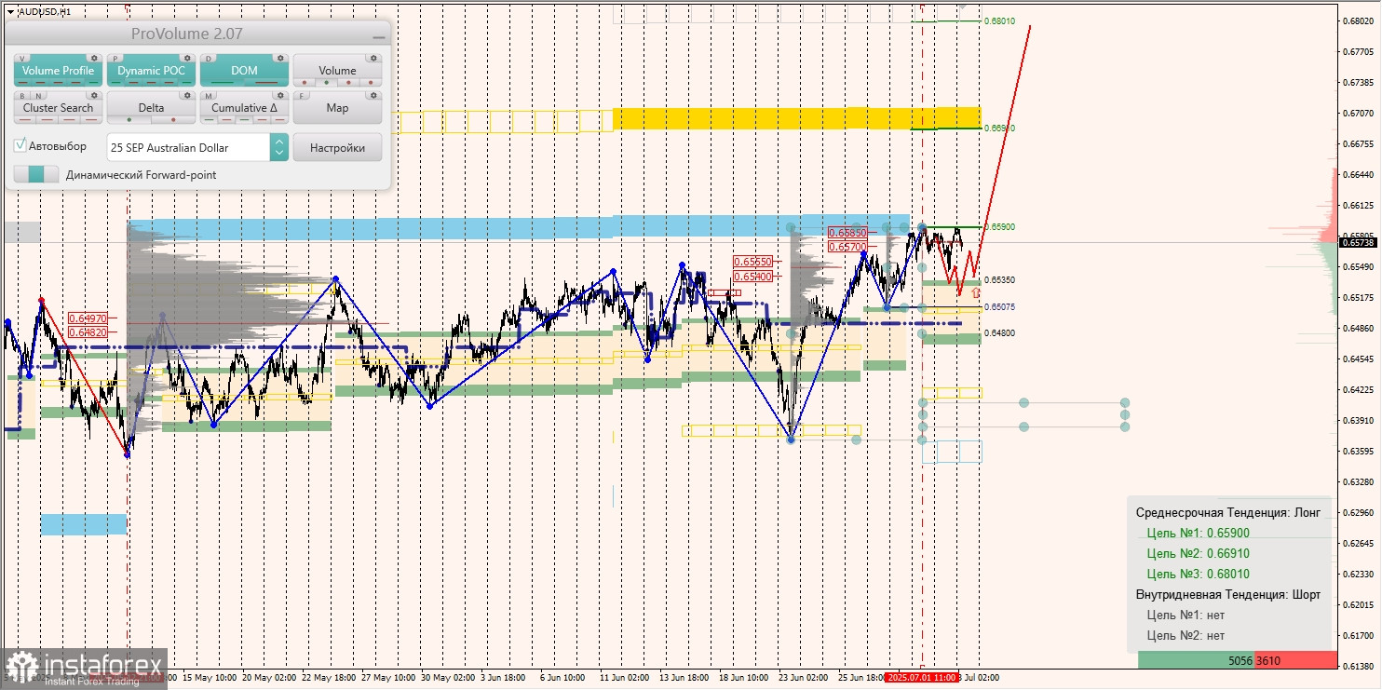The width and height of the screenshot is (1382, 690).
Task: Click the 2025.07.01 11:00 date marker
Action: pyautogui.click(x=921, y=677)
